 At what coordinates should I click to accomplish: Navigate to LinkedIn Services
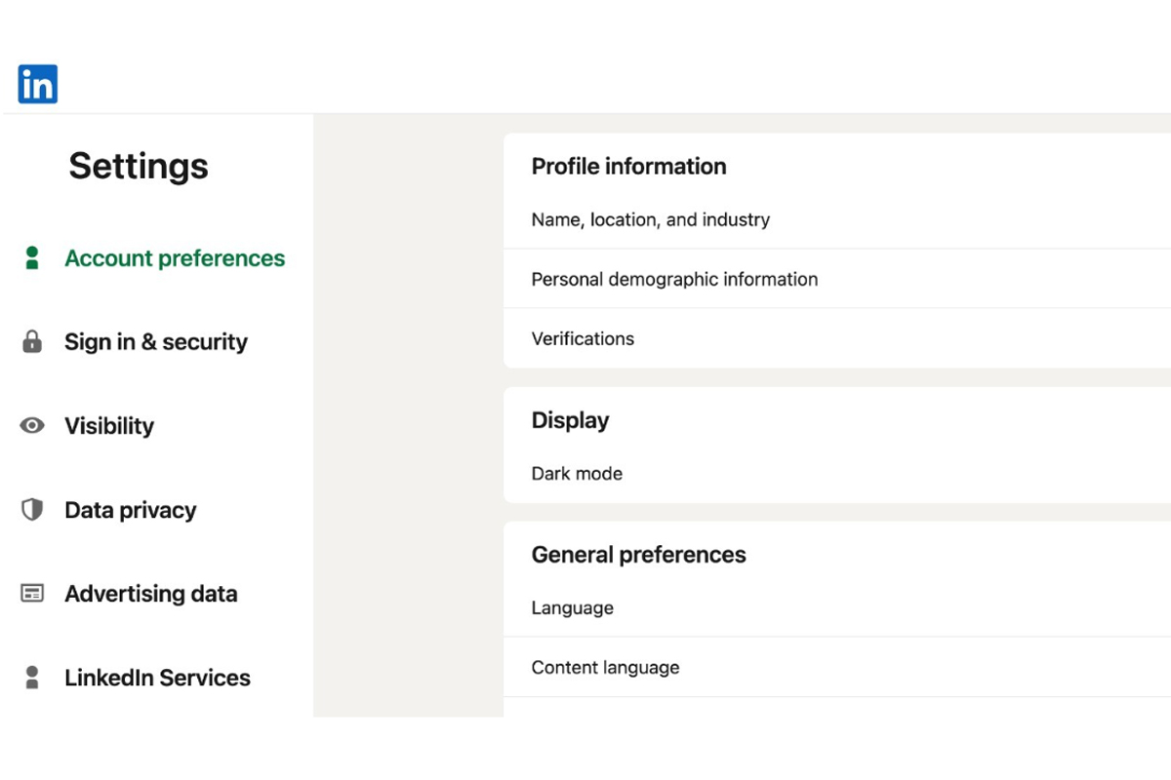[157, 678]
